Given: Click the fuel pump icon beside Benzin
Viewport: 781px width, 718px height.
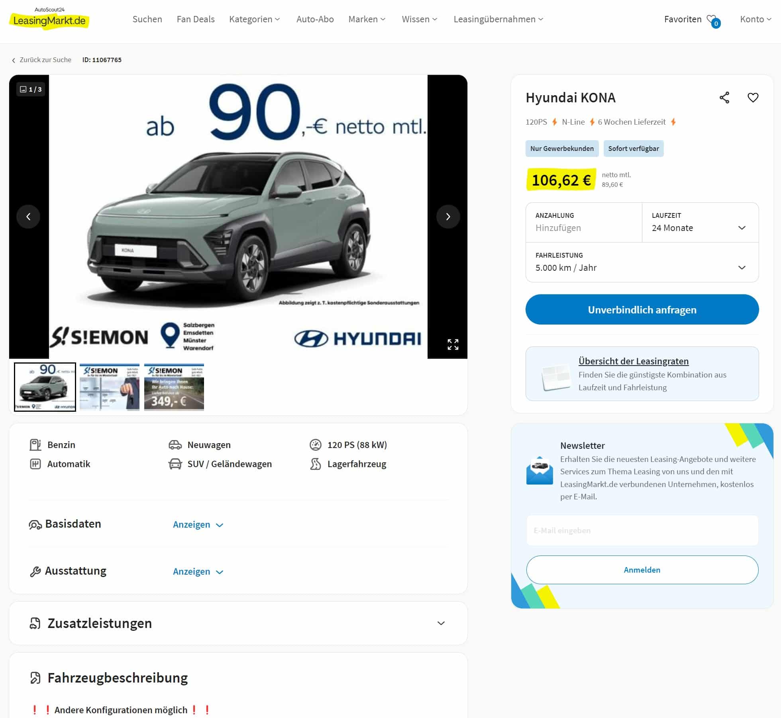Looking at the screenshot, I should [x=35, y=445].
